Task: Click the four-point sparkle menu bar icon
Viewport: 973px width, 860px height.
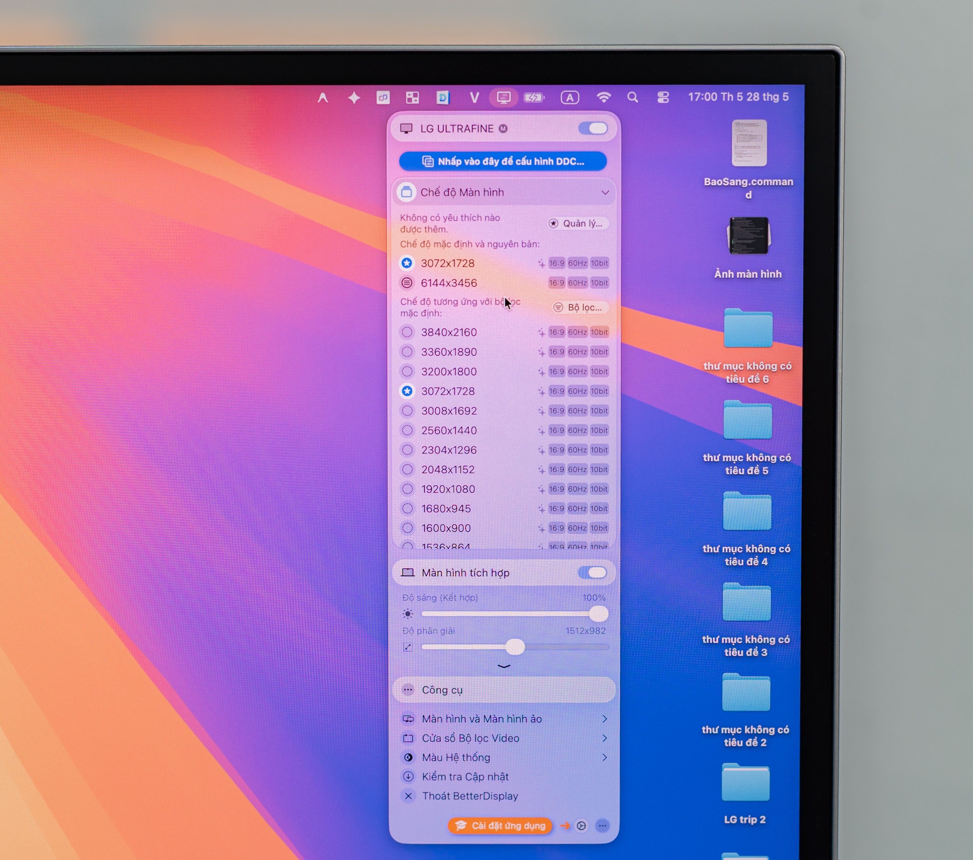Action: click(x=354, y=98)
